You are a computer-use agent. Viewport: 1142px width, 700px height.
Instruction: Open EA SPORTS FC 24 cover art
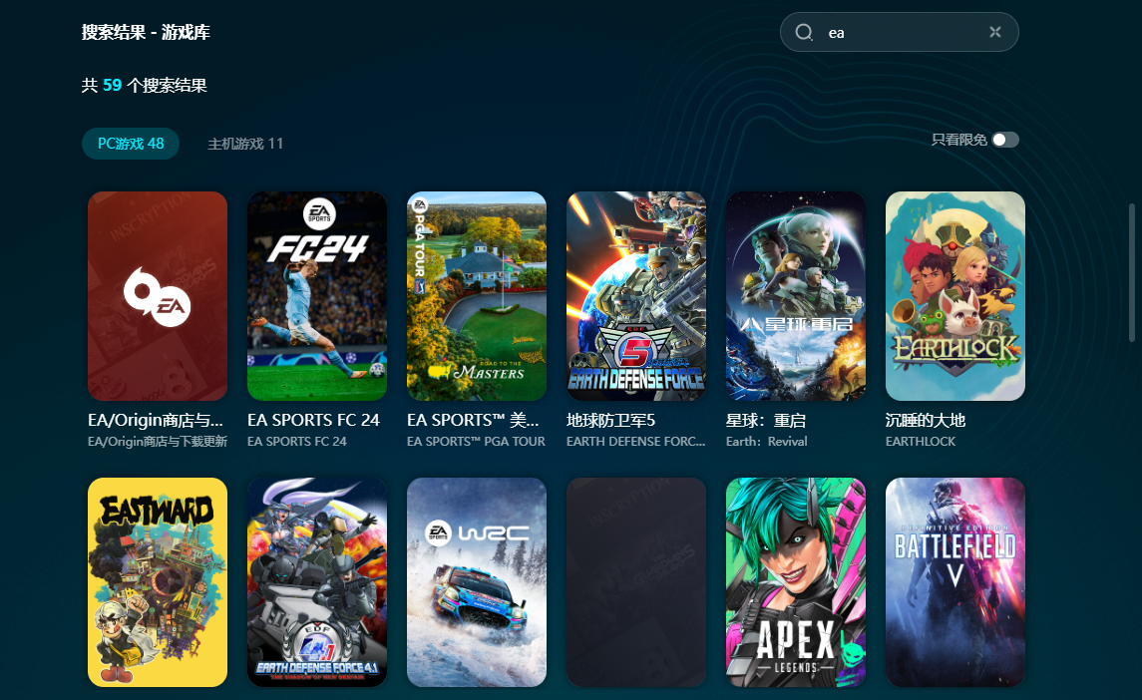coord(317,296)
